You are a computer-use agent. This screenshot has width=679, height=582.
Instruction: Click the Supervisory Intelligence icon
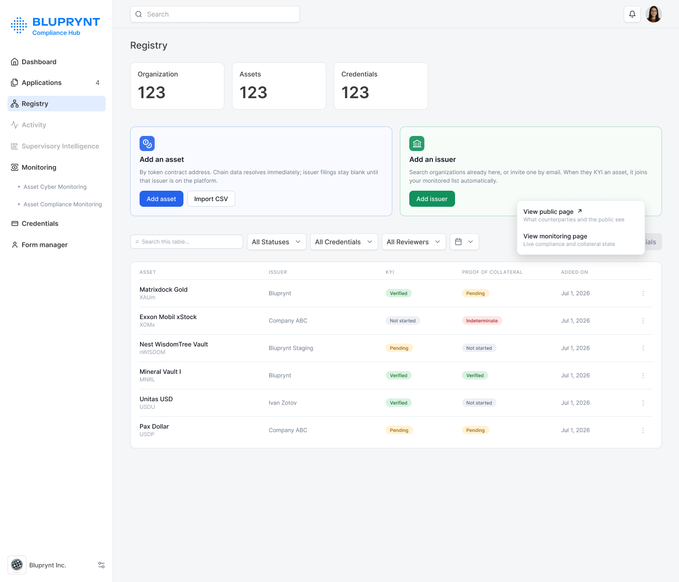15,146
